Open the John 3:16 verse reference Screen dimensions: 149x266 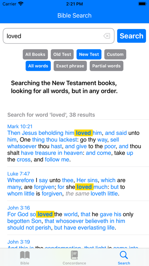click(x=19, y=208)
